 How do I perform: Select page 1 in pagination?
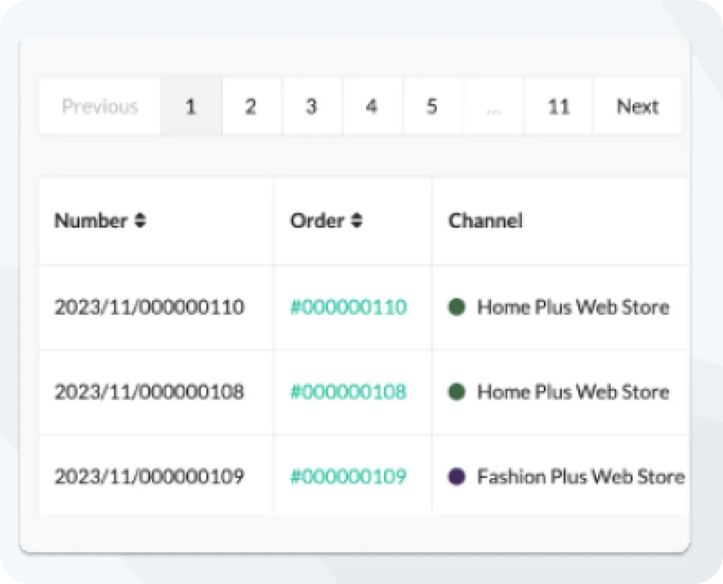[191, 106]
